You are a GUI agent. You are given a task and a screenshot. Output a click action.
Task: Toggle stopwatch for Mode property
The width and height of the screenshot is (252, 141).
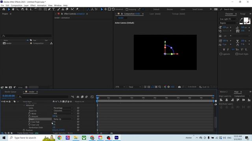30,114
